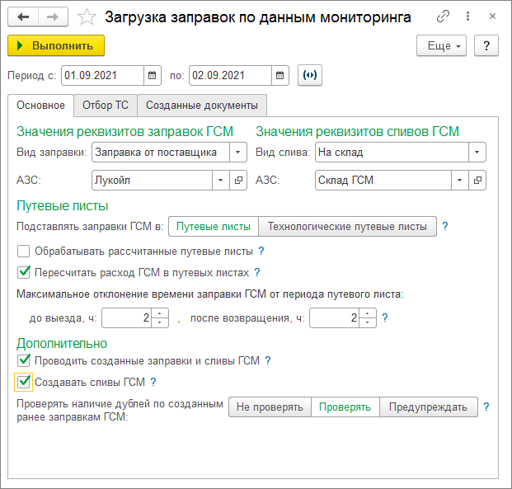Enable Обрабатывать рассчитанные путевые листы checkbox
Screen dimensions: 512x489
point(23,252)
